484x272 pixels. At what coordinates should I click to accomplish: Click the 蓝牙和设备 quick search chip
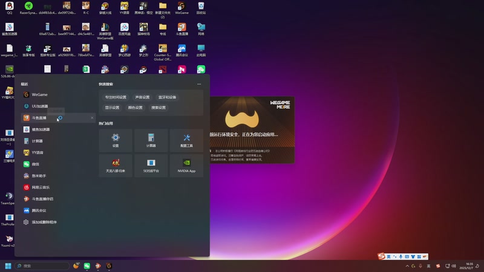click(168, 97)
